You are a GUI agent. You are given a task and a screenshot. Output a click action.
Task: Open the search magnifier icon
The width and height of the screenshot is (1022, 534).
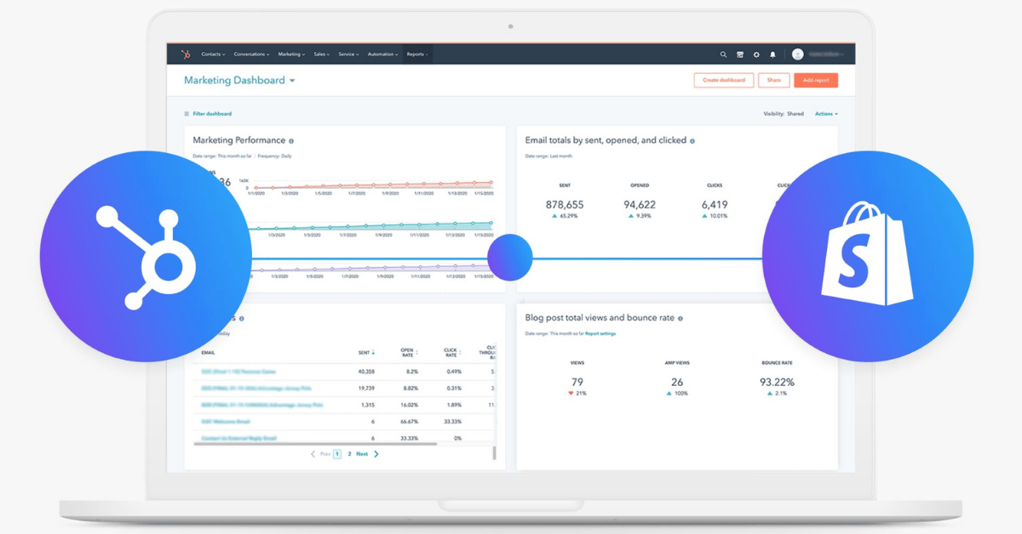tap(723, 54)
